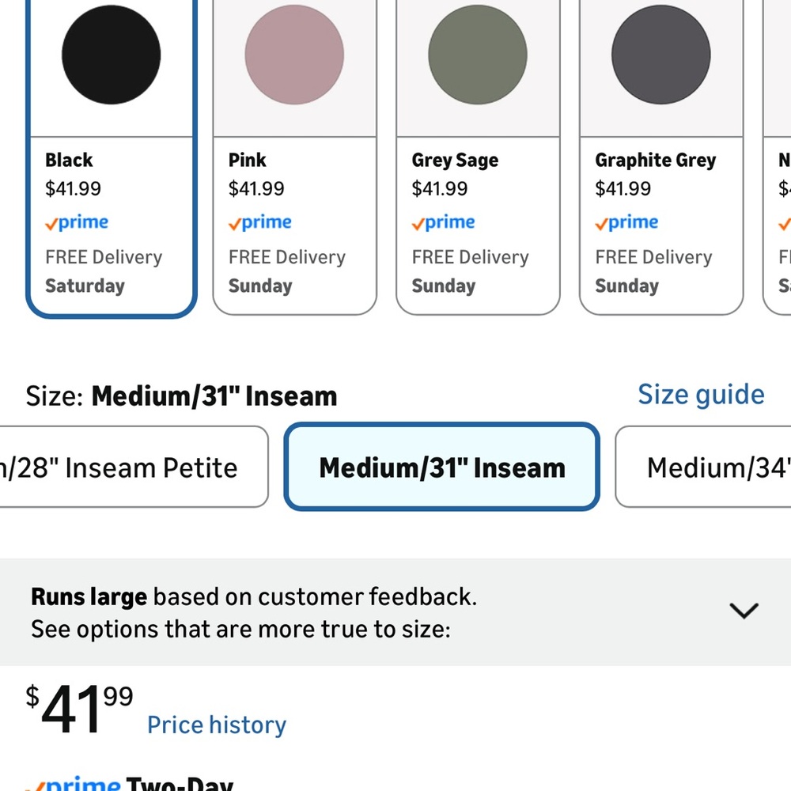Choose the Pink color swatch circle
The height and width of the screenshot is (791, 791).
click(x=294, y=55)
